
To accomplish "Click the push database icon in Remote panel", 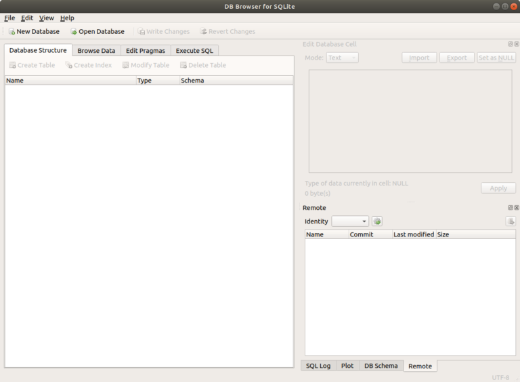I will click(511, 221).
